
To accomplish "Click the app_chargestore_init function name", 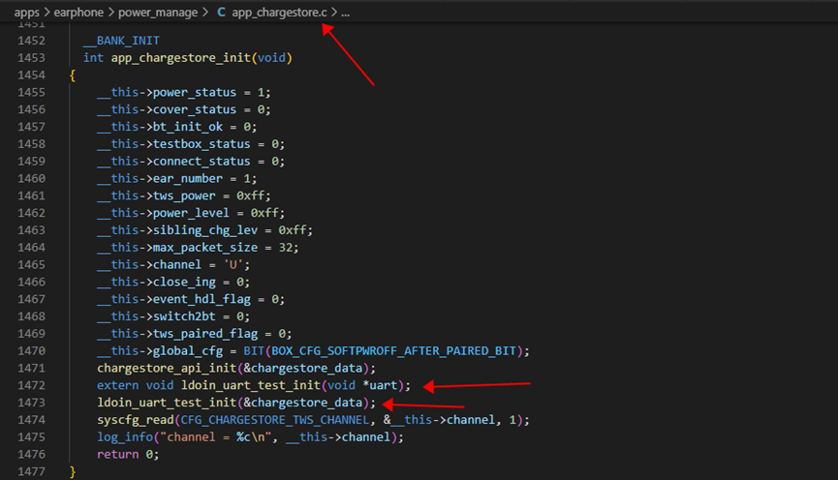I will pos(180,58).
